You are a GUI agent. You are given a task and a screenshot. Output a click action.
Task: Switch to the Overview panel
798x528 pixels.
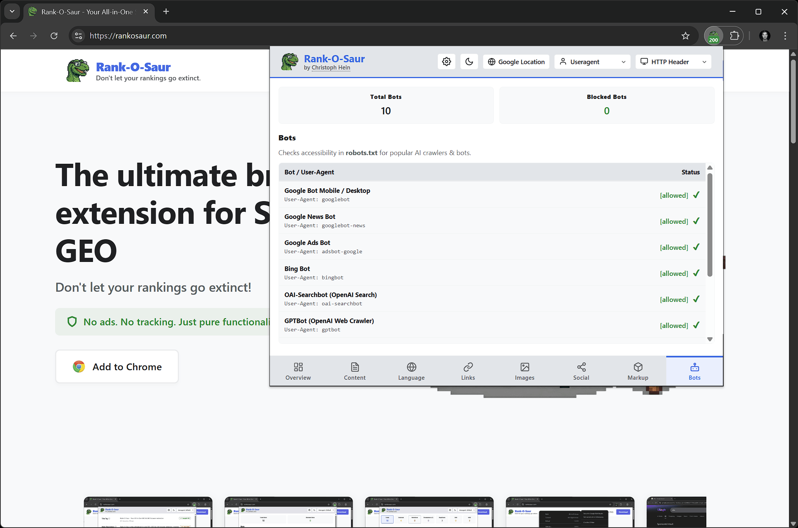298,371
